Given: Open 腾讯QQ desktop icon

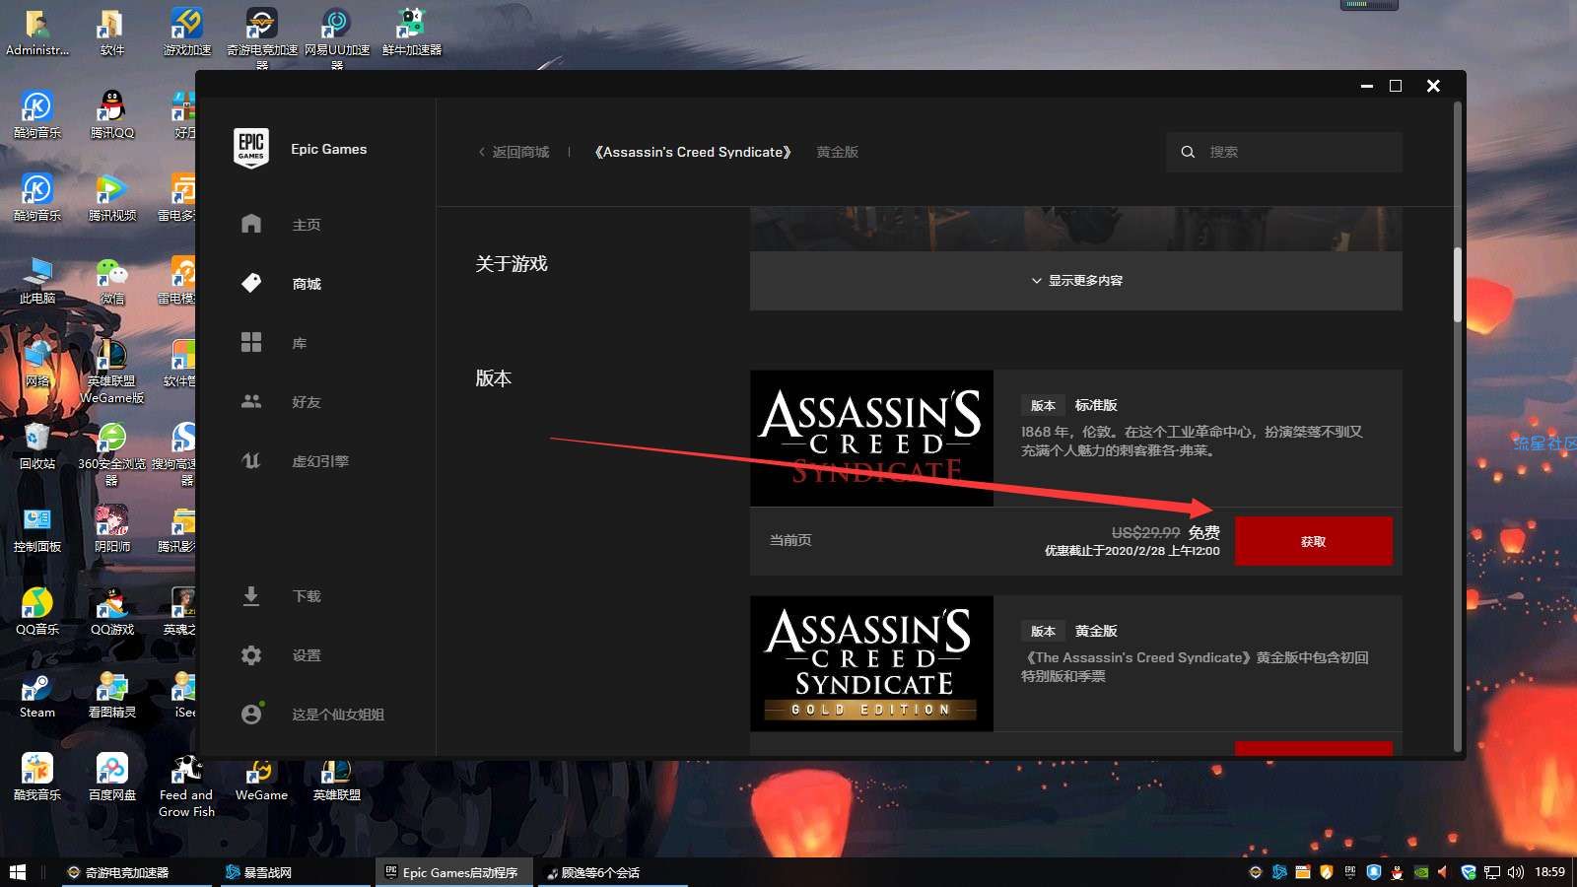Looking at the screenshot, I should [112, 114].
